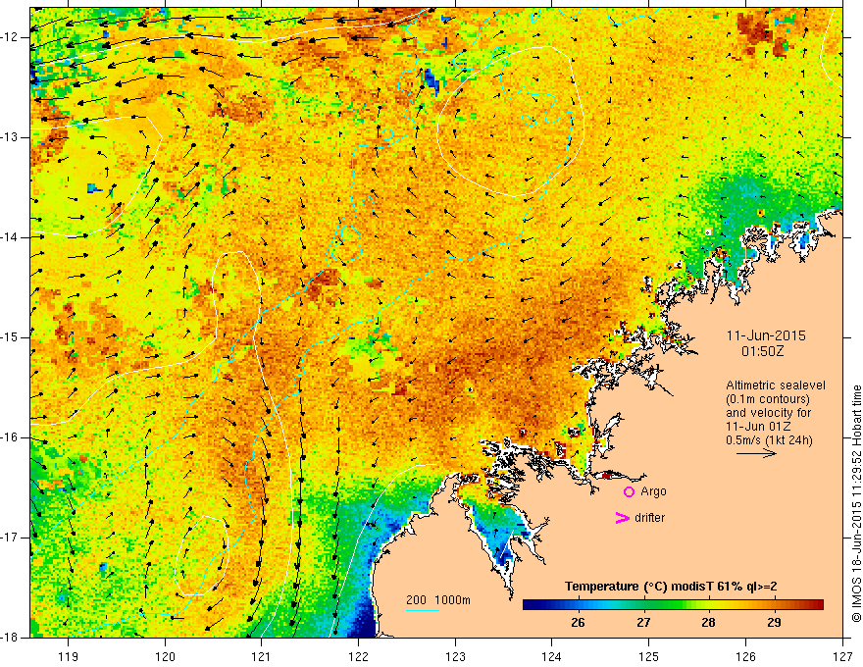Image resolution: width=863 pixels, height=667 pixels.
Task: Click the '29' color bar tick label
Action: 774,623
